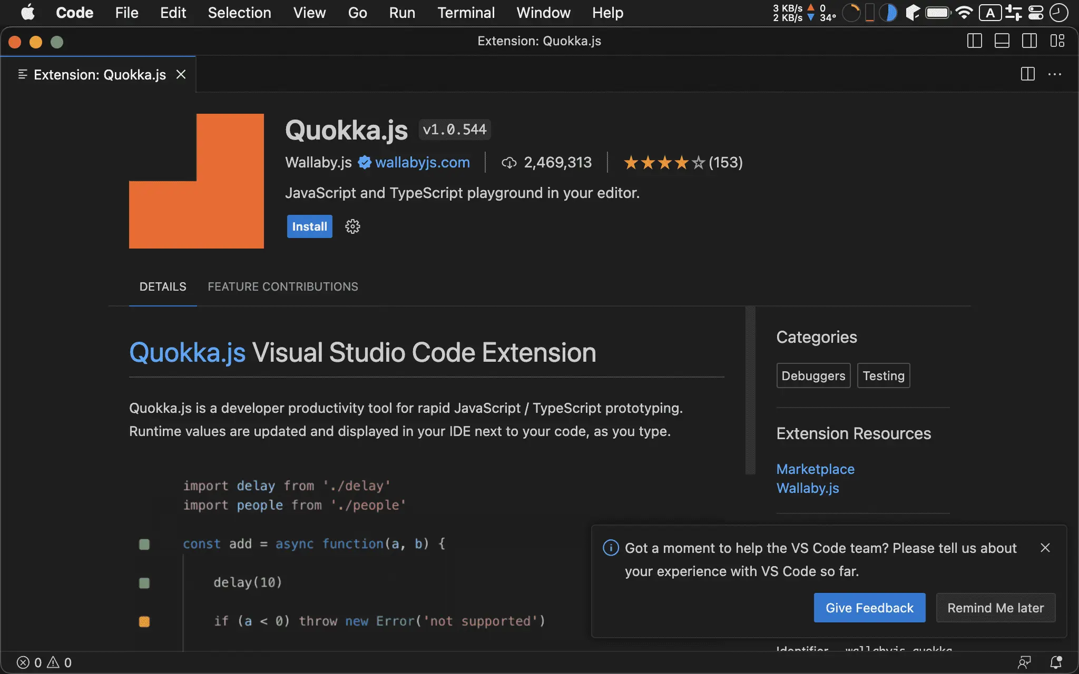Click the Quokka.js orange logo thumbnail
The image size is (1079, 674).
[197, 181]
